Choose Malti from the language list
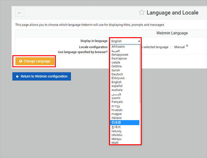 click(x=125, y=143)
